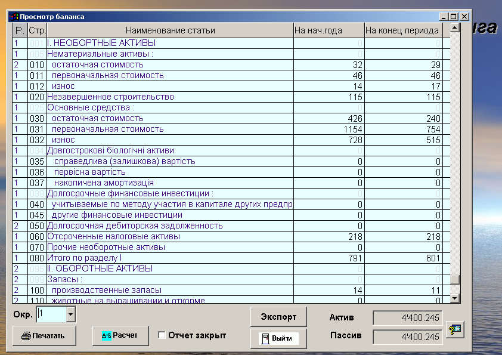Screen dimensions: 502x355
Task: Click the Наименование статьи column header
Action: pos(170,30)
